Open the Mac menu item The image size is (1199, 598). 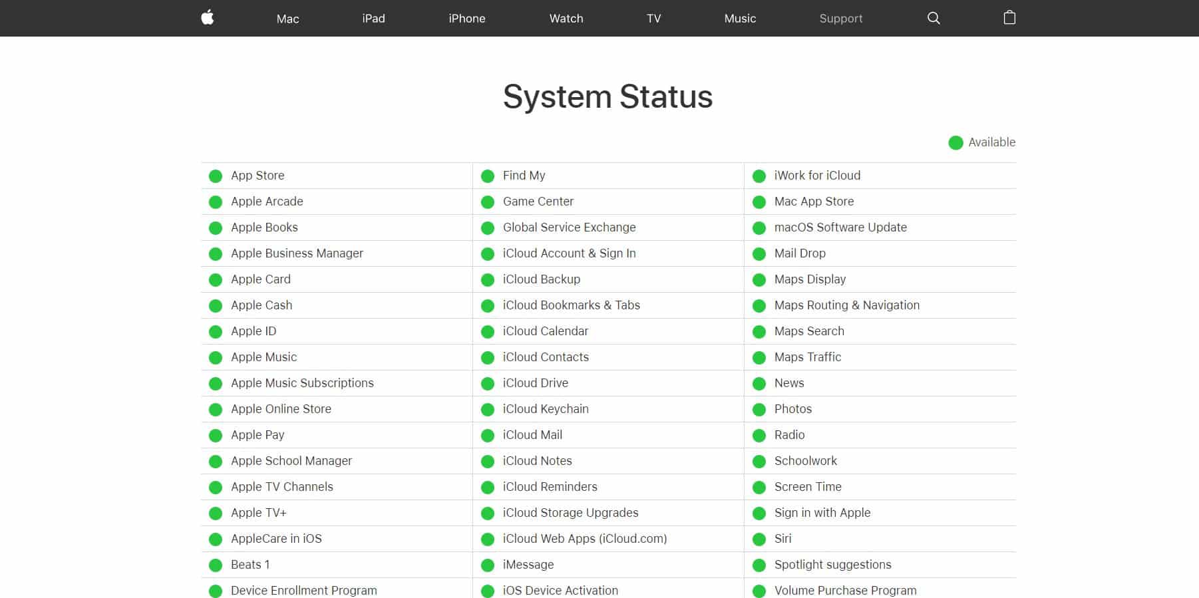click(287, 19)
